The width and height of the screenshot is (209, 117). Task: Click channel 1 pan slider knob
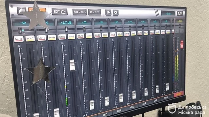(20, 30)
